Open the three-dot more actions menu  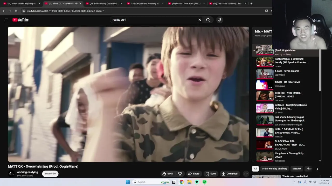tap(246, 174)
